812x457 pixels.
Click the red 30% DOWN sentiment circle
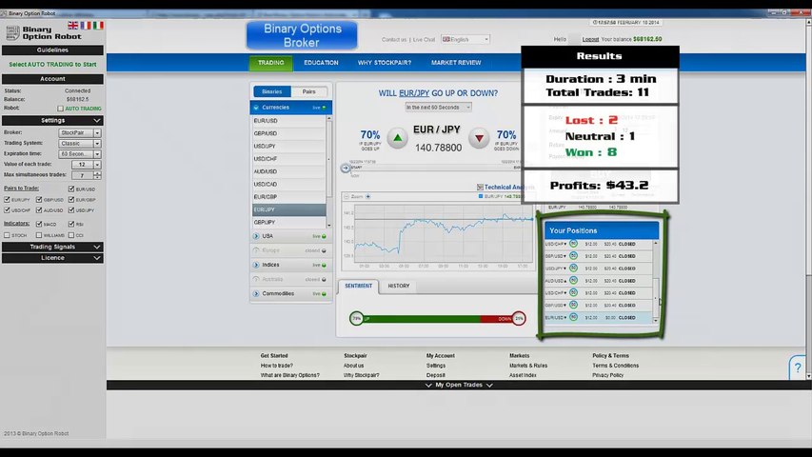[x=519, y=318]
